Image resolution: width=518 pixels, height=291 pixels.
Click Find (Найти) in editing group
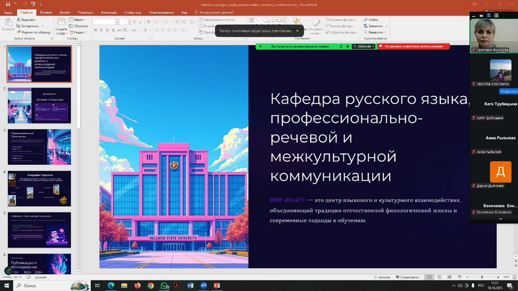pyautogui.click(x=374, y=19)
